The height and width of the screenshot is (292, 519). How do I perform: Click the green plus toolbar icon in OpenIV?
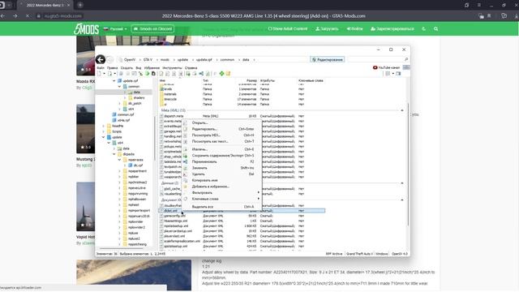(221, 74)
